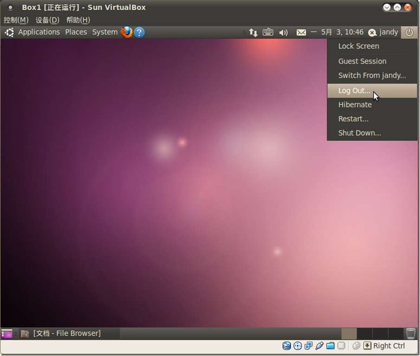Screen dimensions: 420x356
Task: Click the hard disk activity icon
Action: 286,346
